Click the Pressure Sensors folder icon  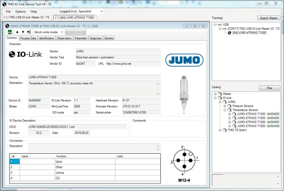tap(229, 106)
